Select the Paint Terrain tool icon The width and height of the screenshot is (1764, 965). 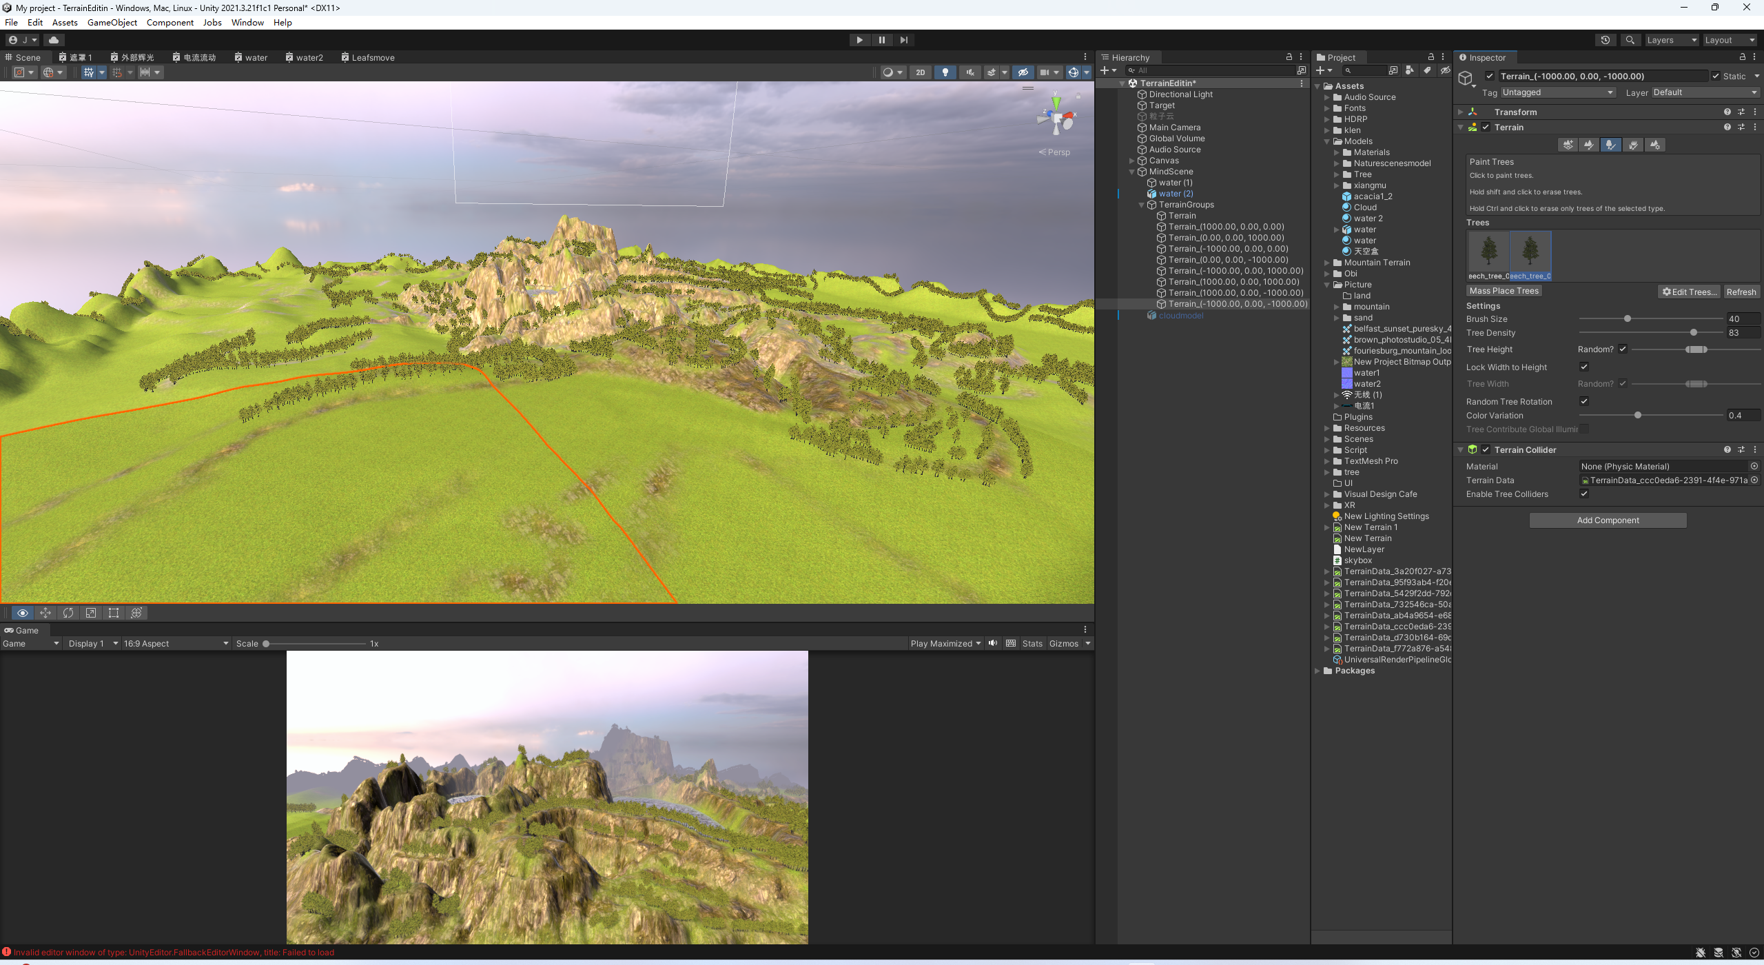coord(1589,145)
